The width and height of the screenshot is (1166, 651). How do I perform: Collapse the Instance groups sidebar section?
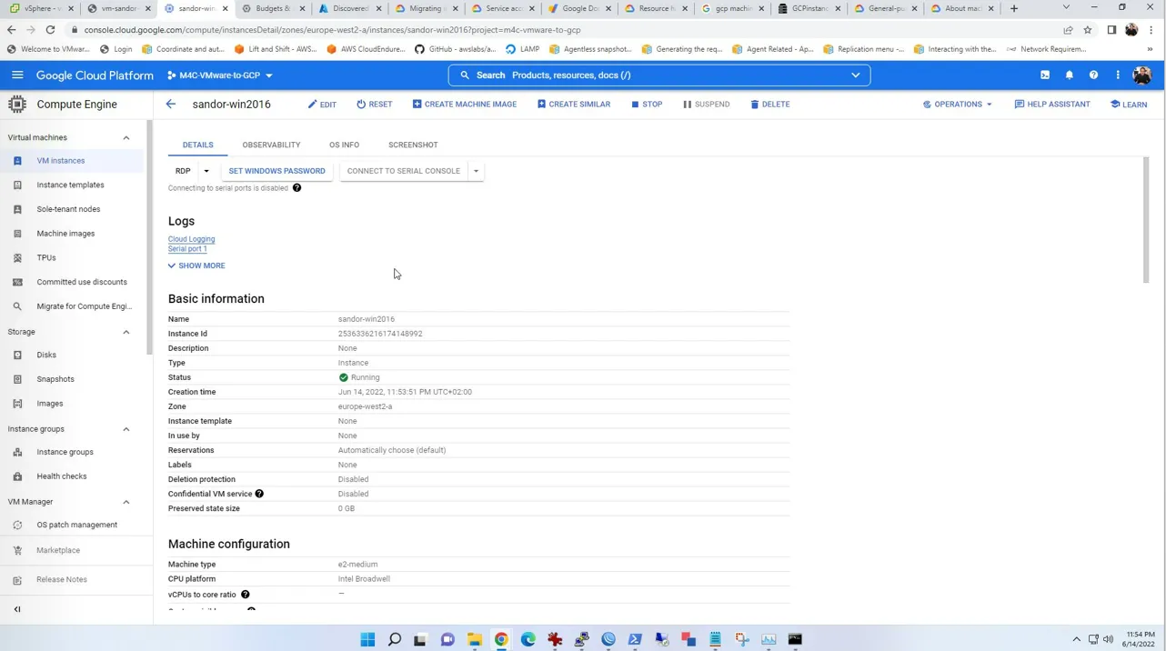coord(126,429)
